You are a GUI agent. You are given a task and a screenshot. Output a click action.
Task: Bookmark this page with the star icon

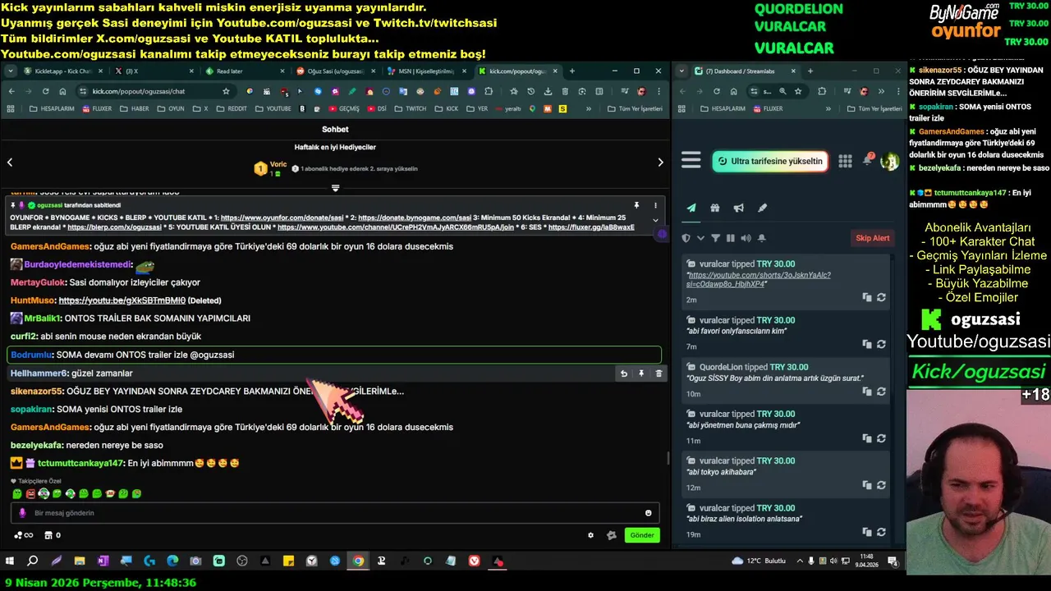(226, 91)
